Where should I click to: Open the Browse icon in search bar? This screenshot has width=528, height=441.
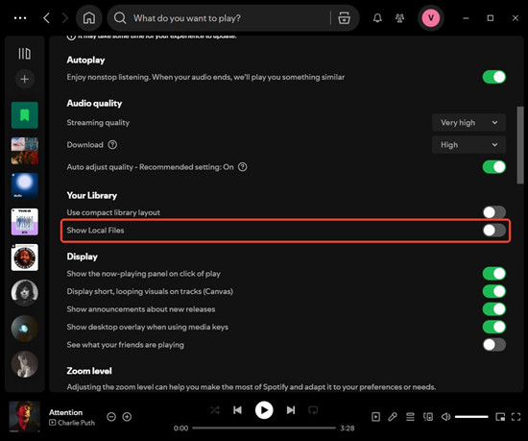[x=344, y=18]
